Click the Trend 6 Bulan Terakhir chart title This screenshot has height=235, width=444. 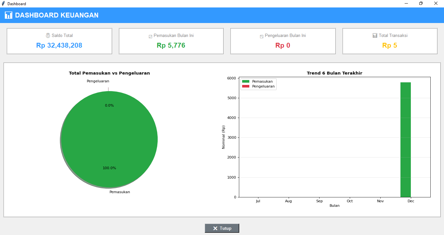(x=334, y=73)
